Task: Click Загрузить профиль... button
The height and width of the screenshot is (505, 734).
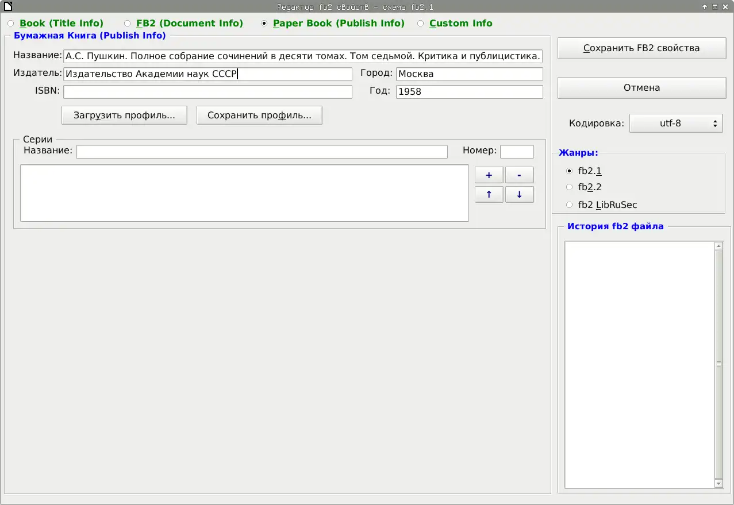Action: coord(124,115)
